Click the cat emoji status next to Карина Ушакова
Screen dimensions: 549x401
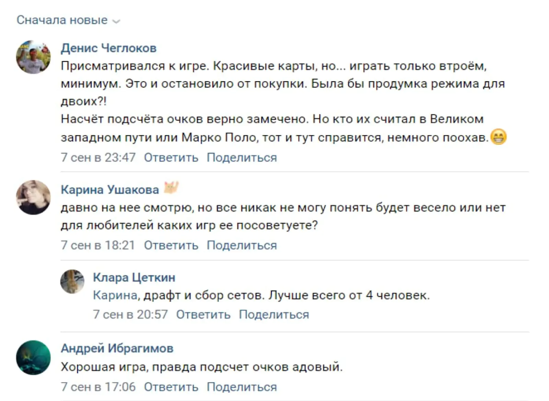pos(171,188)
